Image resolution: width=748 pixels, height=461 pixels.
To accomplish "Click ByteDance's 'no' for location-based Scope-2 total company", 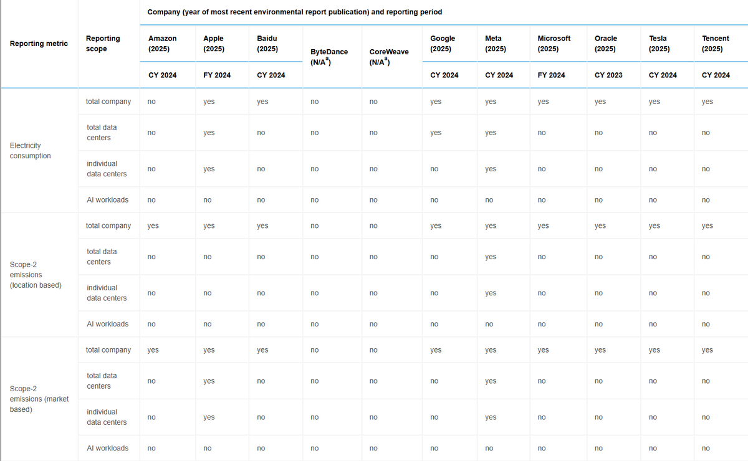I will (314, 226).
